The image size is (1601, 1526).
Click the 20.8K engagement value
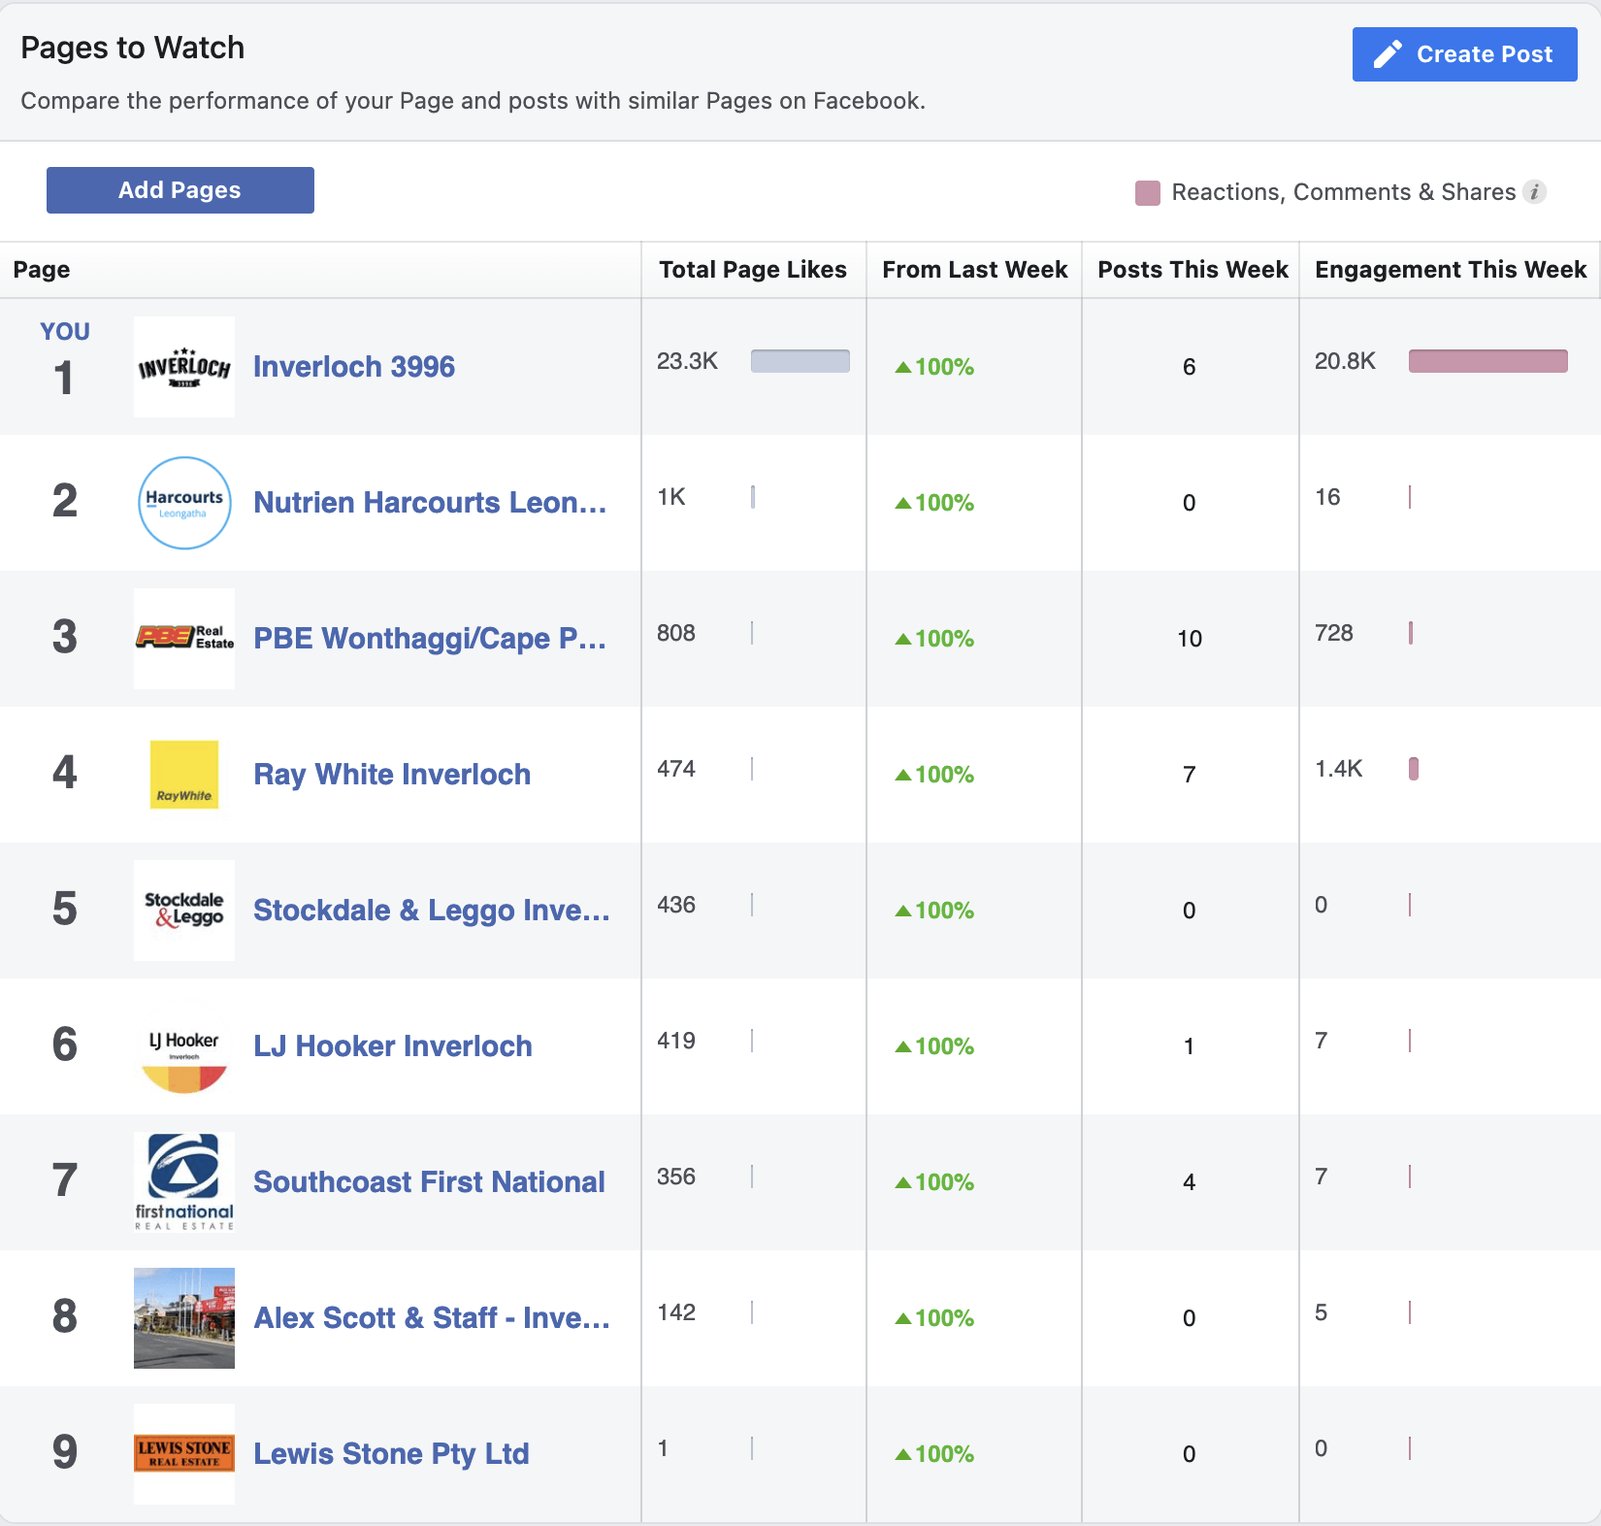pyautogui.click(x=1345, y=361)
